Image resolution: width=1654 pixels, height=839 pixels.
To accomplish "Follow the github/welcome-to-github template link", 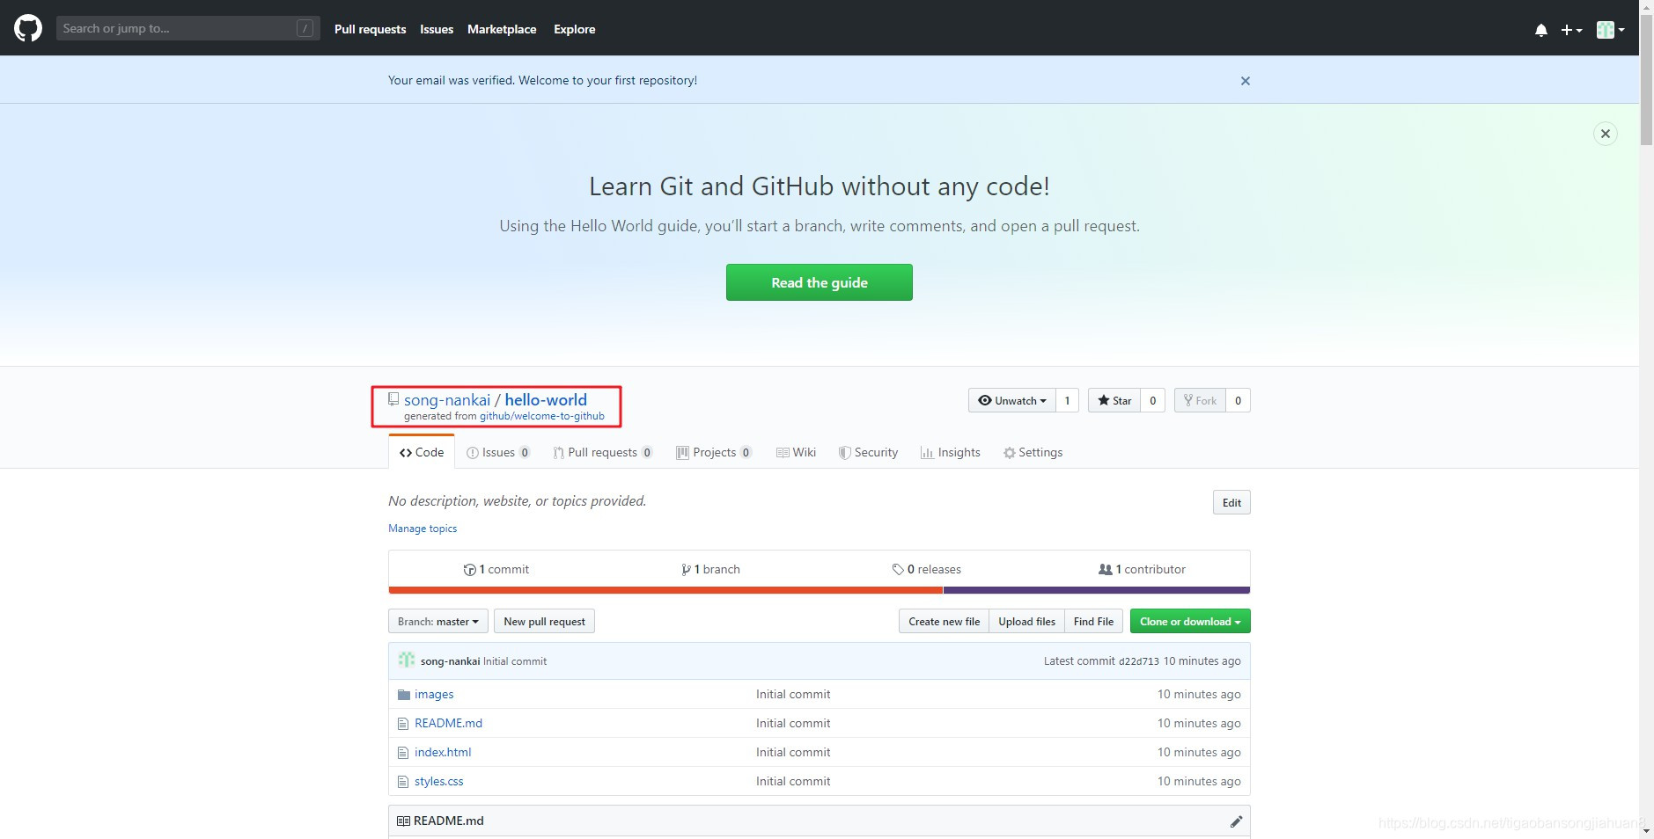I will tap(541, 416).
